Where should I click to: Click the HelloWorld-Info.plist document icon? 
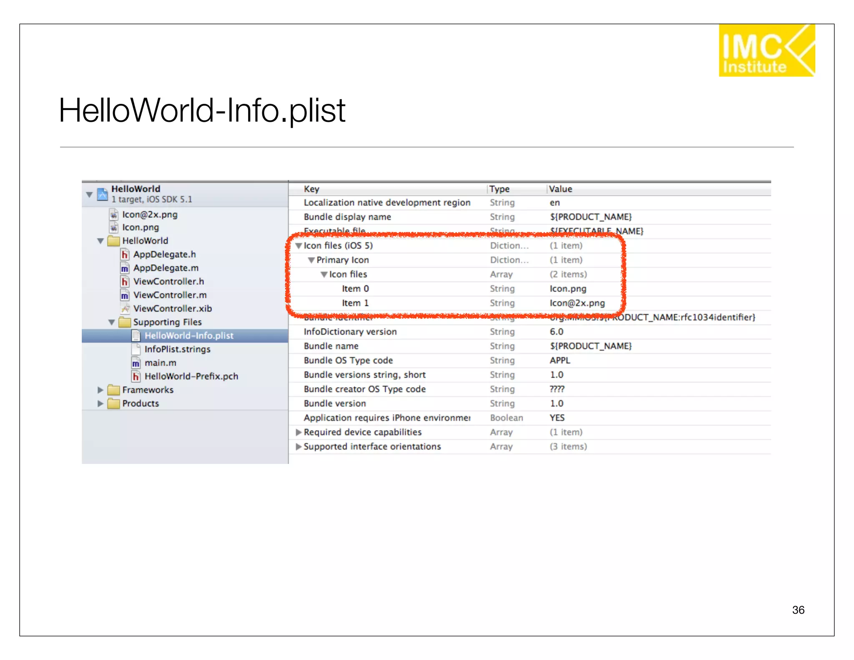pyautogui.click(x=136, y=335)
